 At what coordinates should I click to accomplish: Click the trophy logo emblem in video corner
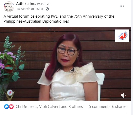[x=10, y=95]
